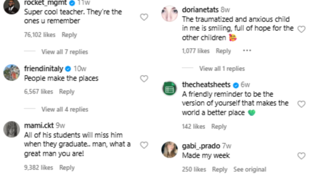Screen dimensions: 314x177
Task: Like friendinitaly's "People make the places" comment
Action: 144,79
